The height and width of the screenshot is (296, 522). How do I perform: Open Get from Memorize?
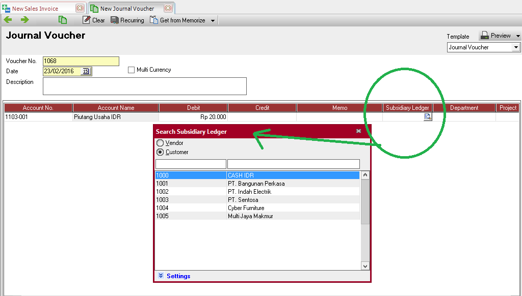[178, 20]
